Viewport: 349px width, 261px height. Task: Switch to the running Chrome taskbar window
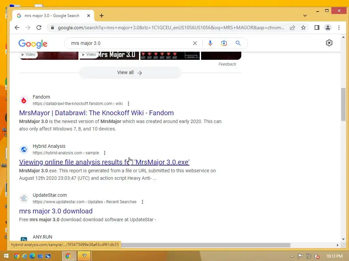pyautogui.click(x=68, y=256)
